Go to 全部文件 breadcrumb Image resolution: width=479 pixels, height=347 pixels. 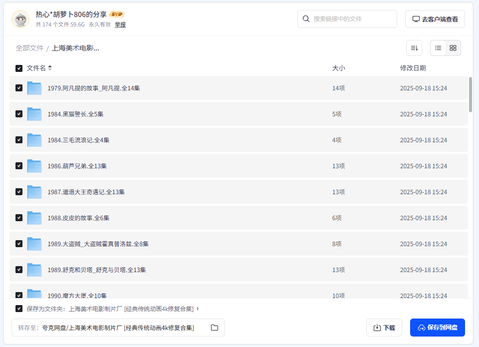click(x=29, y=48)
